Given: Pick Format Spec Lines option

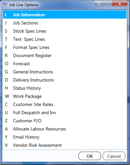Looking at the screenshot, I should [65, 47].
